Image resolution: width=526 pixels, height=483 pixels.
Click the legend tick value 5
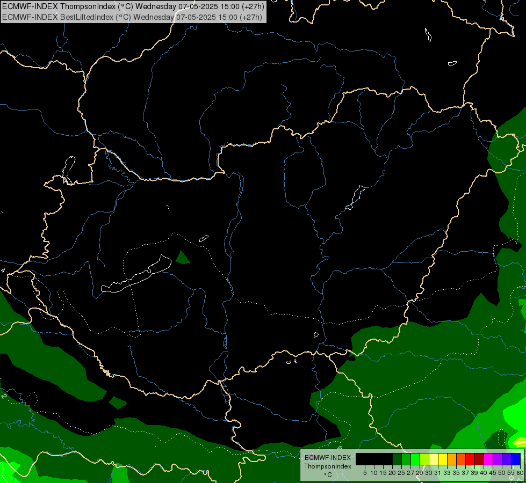(x=365, y=473)
